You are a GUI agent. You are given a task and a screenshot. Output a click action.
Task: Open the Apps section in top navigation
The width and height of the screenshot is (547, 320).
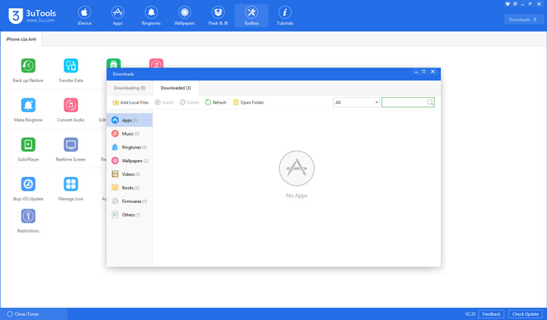118,16
